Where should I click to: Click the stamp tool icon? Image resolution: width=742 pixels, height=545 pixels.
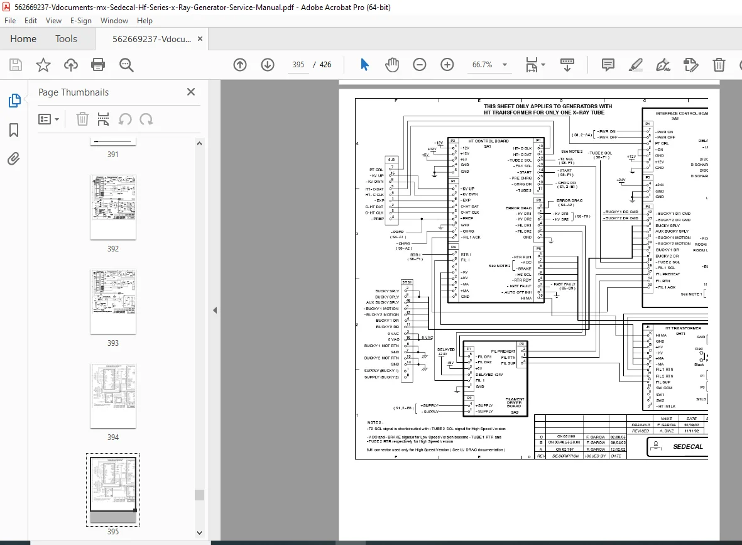[691, 65]
